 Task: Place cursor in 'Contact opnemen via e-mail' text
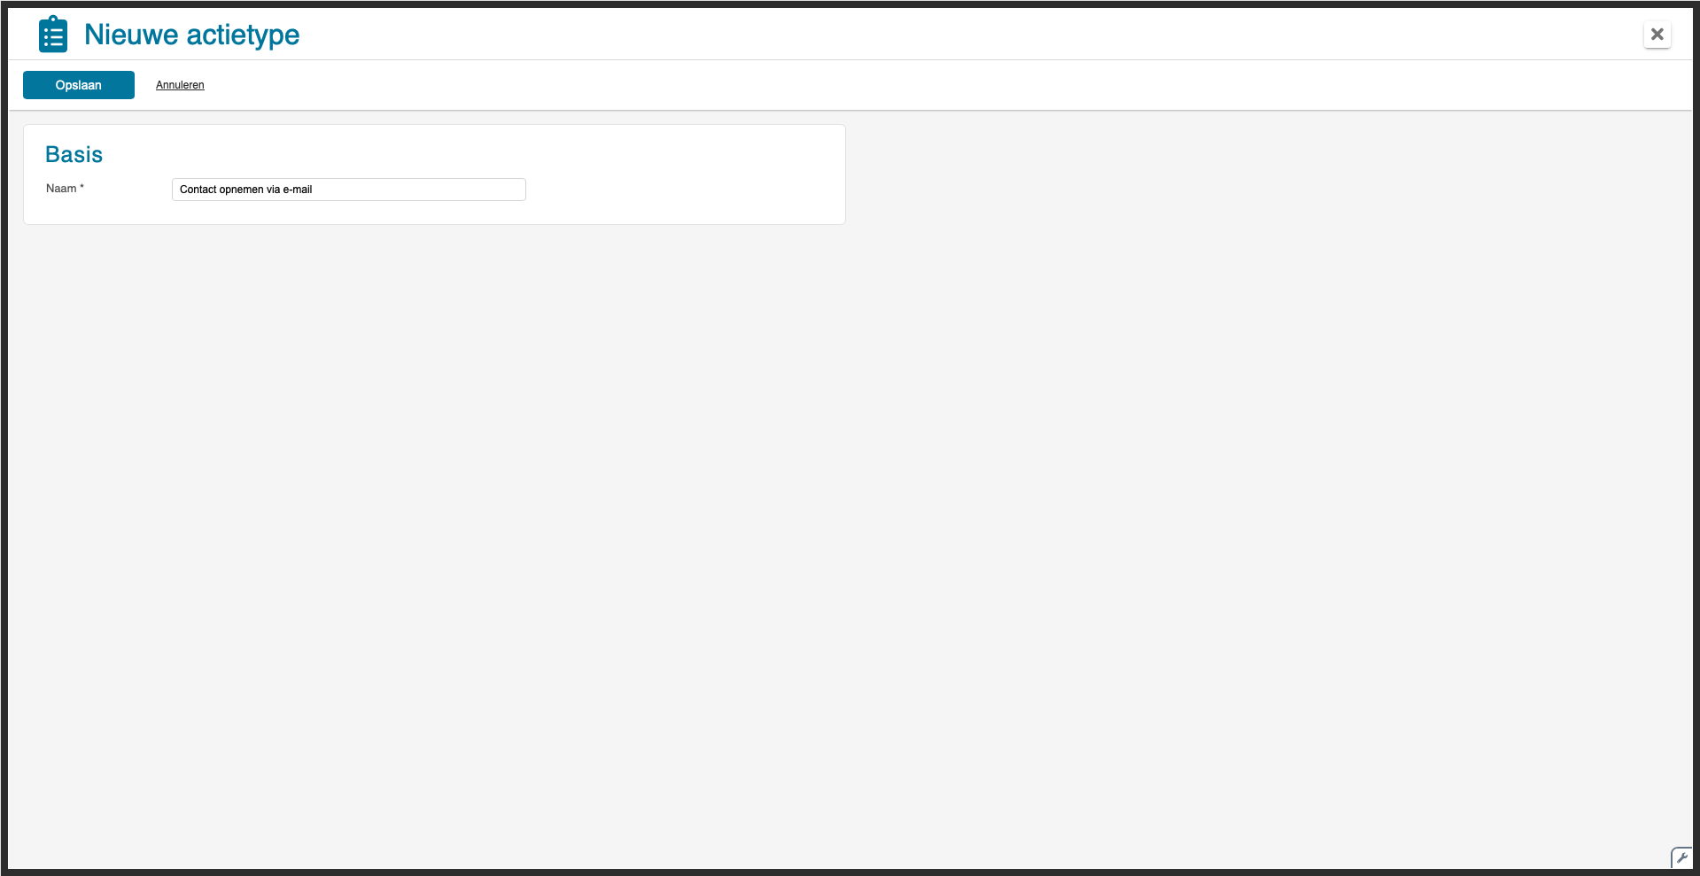[245, 190]
